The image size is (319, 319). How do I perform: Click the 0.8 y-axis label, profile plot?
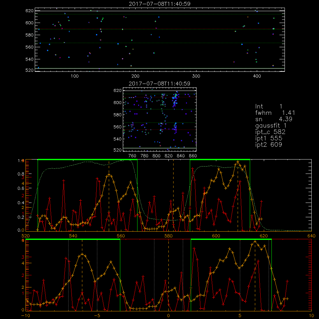click(21, 174)
